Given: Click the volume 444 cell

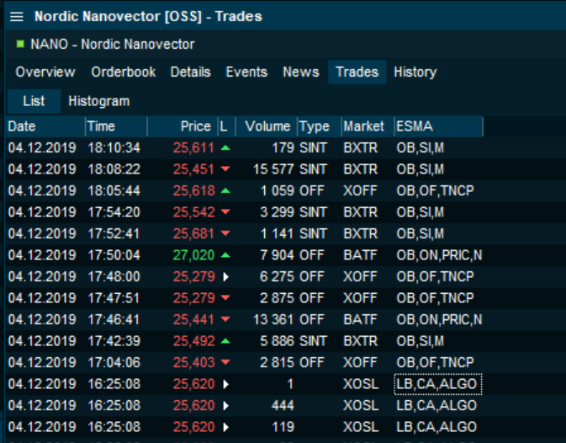Looking at the screenshot, I should point(283,405).
